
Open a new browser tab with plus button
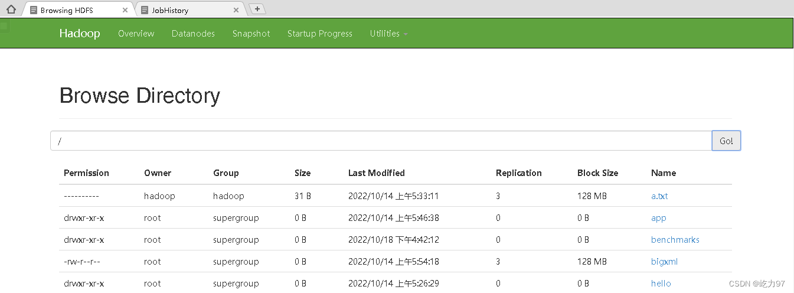(x=257, y=9)
